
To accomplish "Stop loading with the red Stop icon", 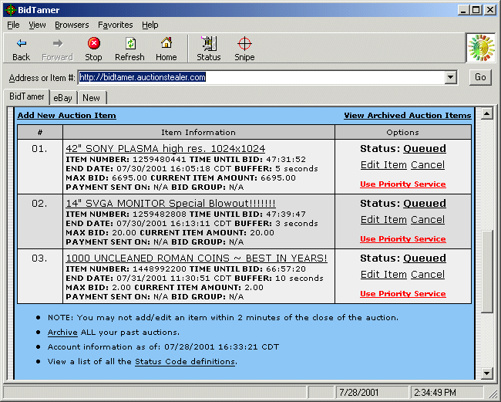I will [x=93, y=43].
